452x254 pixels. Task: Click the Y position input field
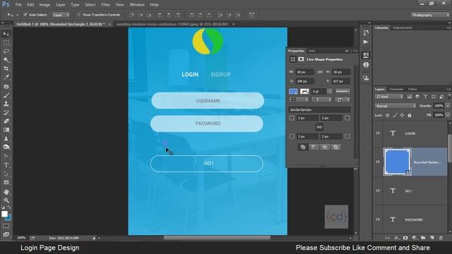coord(341,81)
